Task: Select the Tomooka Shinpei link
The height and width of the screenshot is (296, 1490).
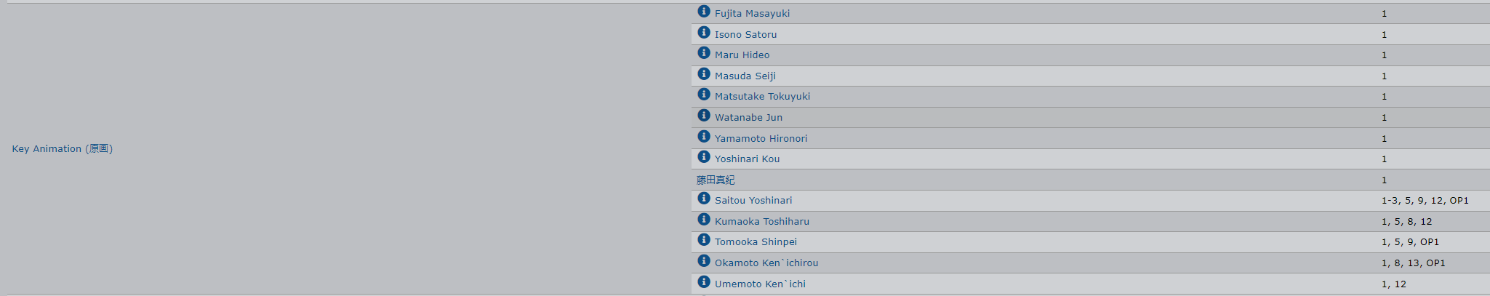Action: pyautogui.click(x=756, y=241)
